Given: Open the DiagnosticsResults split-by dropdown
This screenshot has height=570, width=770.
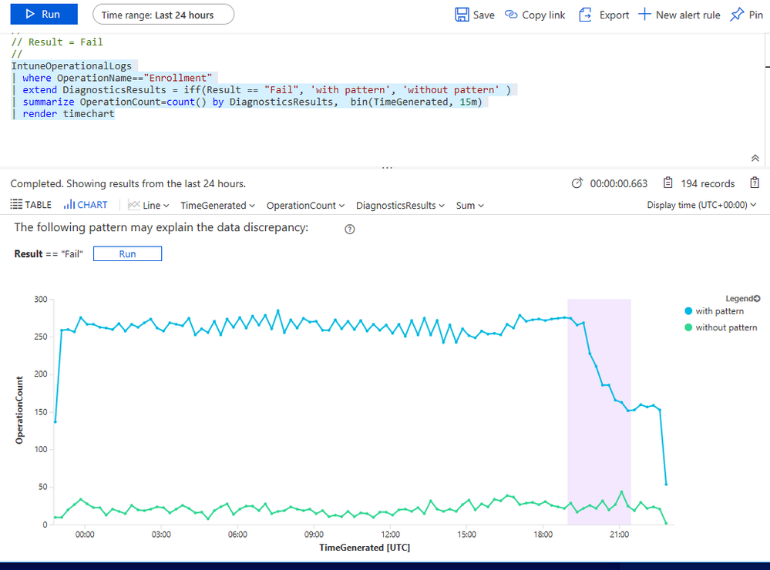Looking at the screenshot, I should 400,205.
